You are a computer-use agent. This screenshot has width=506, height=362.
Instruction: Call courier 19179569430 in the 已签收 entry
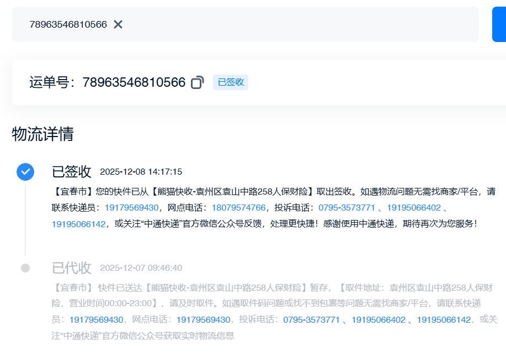tap(131, 208)
